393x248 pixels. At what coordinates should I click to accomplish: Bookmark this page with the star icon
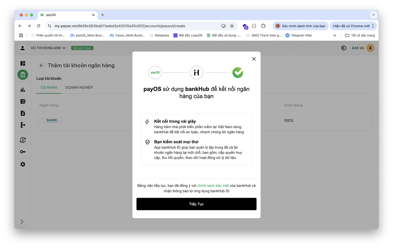(x=232, y=26)
